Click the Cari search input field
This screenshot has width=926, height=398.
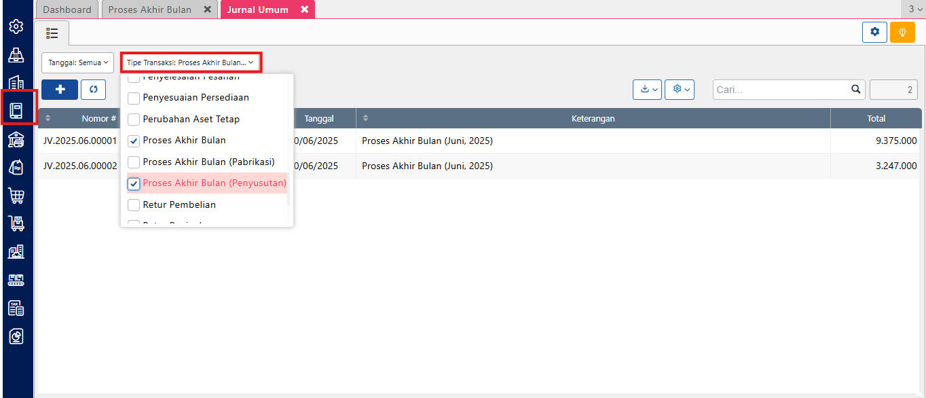(x=781, y=90)
